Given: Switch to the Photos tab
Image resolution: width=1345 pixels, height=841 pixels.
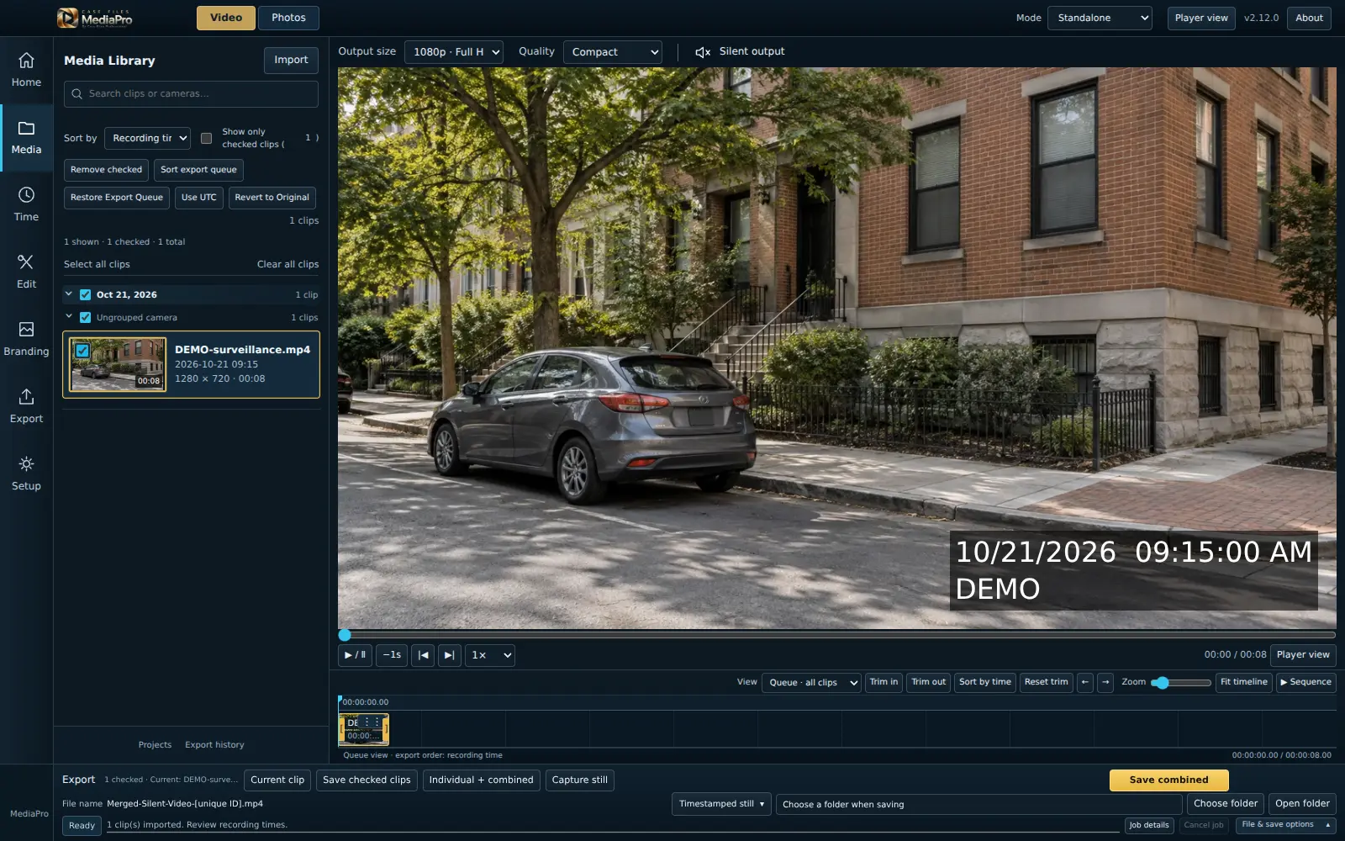Looking at the screenshot, I should 288,18.
